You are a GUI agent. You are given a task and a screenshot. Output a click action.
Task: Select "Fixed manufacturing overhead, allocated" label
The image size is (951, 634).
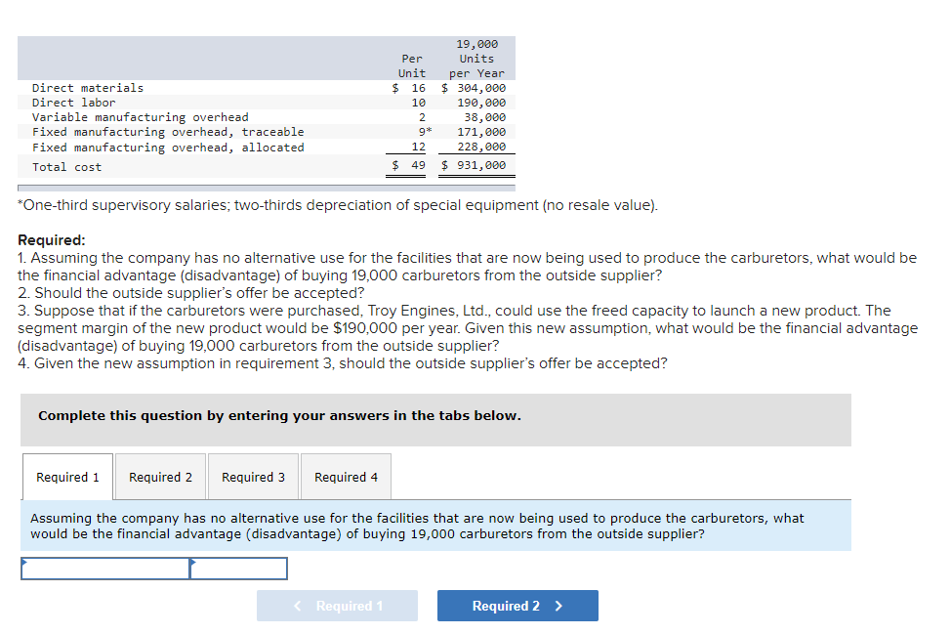coord(168,147)
